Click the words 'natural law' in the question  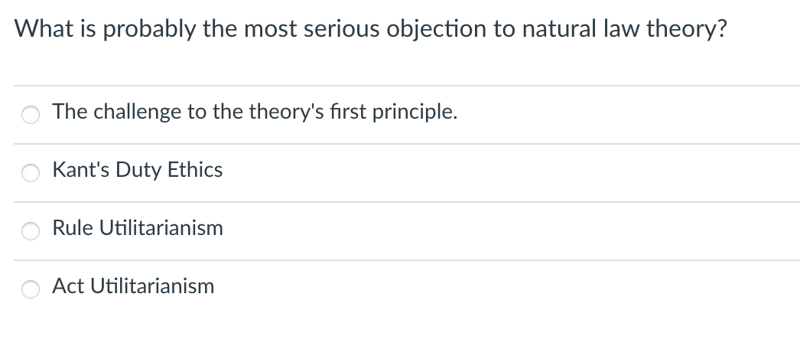pos(580,29)
